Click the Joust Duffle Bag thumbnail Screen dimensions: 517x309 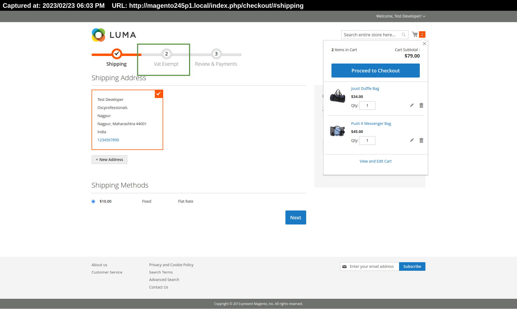pyautogui.click(x=338, y=96)
